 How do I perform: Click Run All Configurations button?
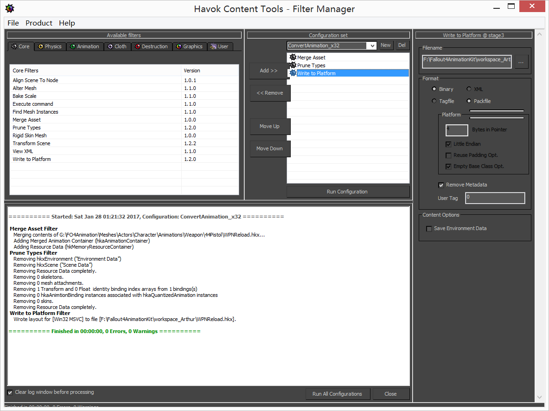[338, 394]
